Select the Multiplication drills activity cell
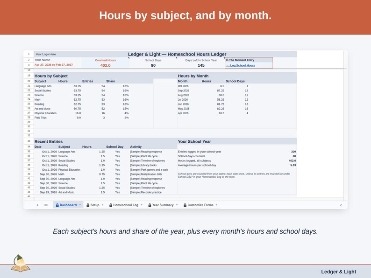The height and width of the screenshot is (278, 371). [146, 174]
